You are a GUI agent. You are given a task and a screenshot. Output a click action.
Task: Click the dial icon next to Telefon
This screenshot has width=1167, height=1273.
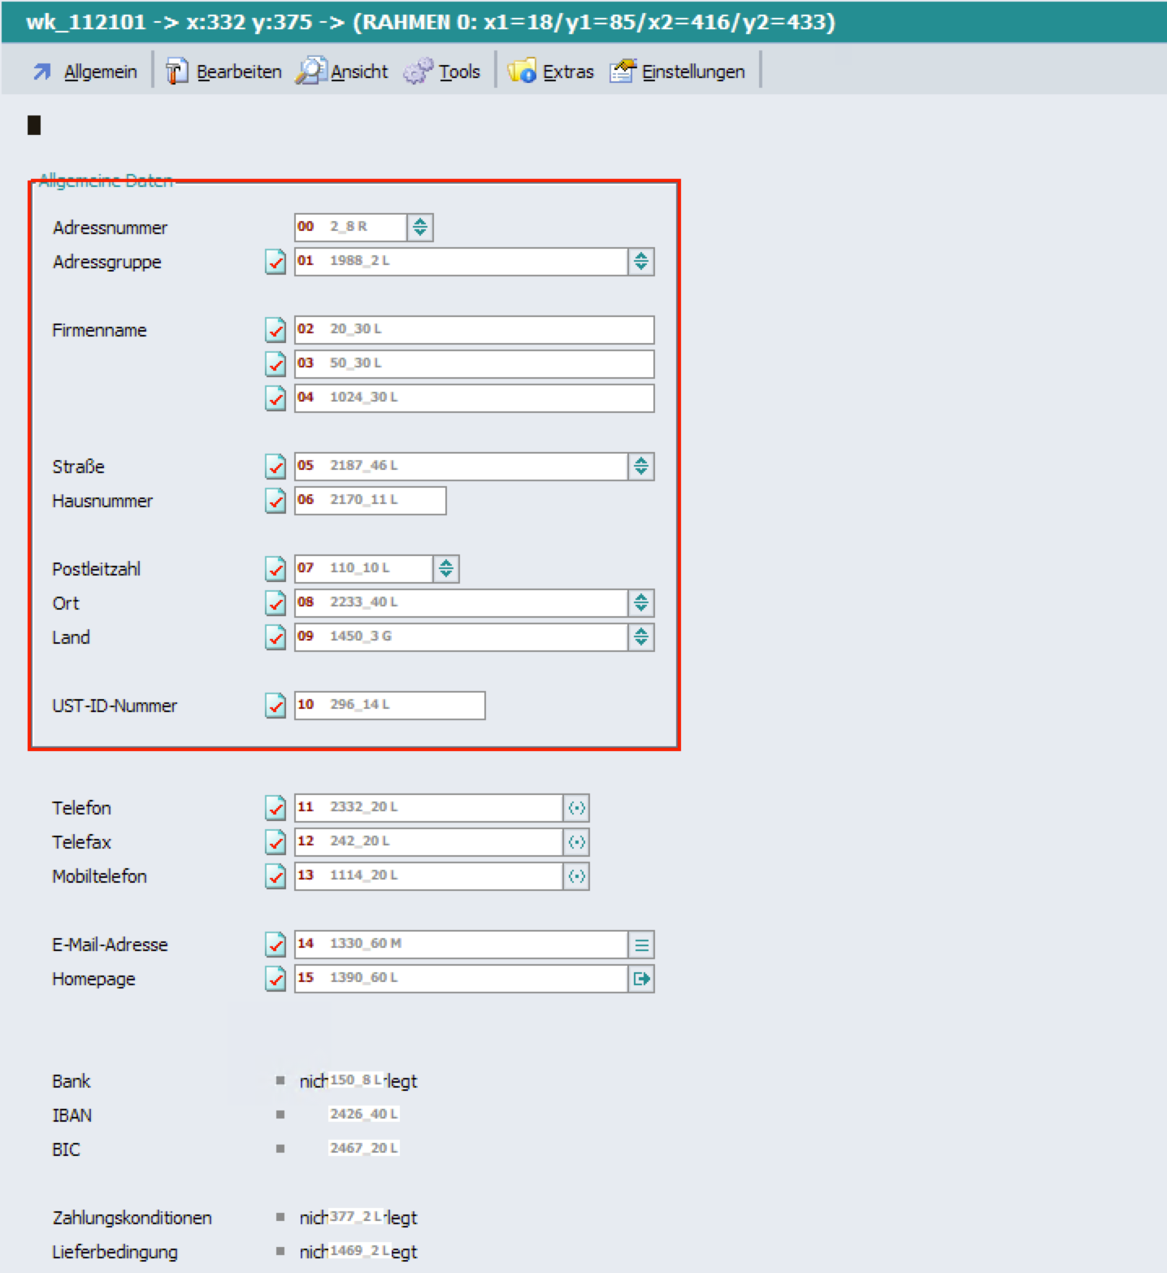pos(576,808)
